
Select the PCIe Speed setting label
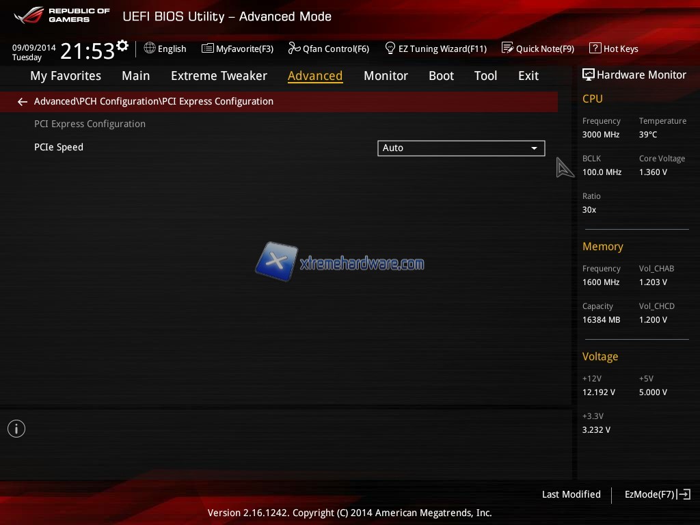tap(59, 147)
